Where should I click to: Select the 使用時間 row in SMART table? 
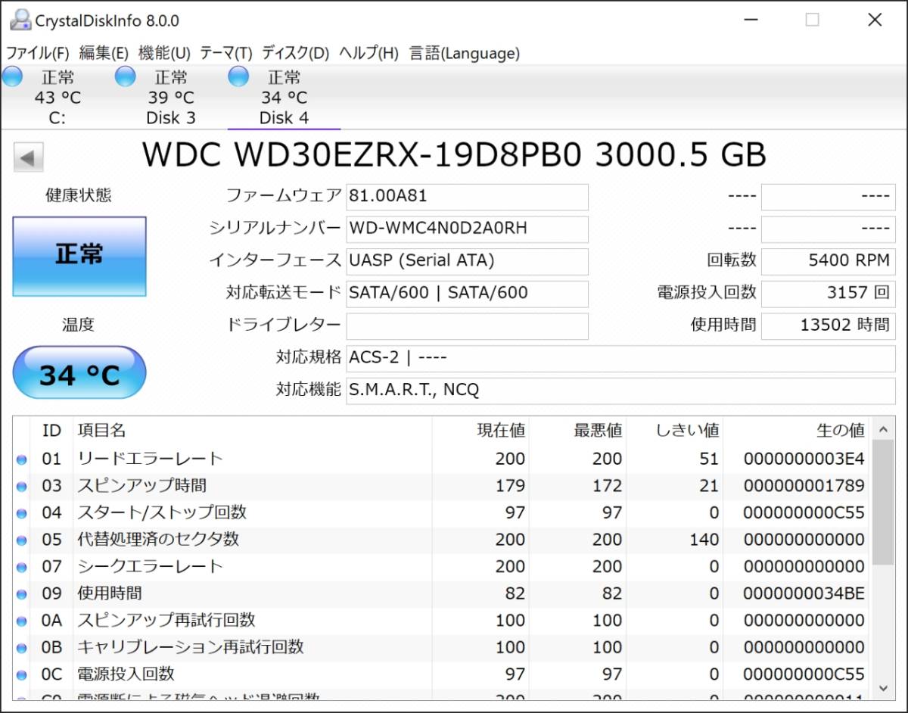(x=443, y=594)
